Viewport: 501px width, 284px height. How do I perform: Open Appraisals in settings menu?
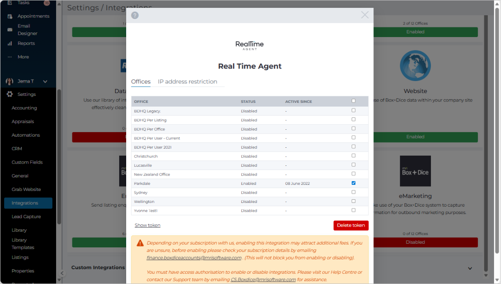(23, 121)
